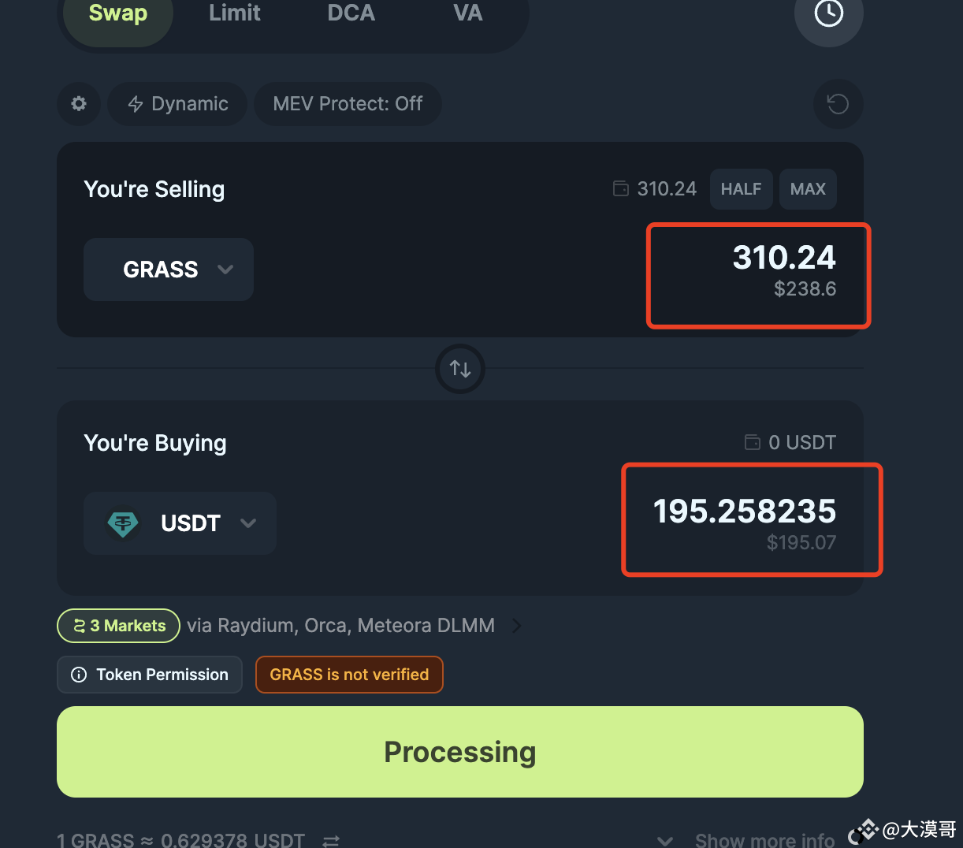Flip the rate with the exchange icon
963x848 pixels.
coord(330,841)
